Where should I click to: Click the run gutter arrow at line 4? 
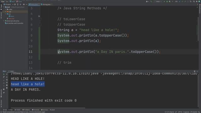tap(39, 16)
